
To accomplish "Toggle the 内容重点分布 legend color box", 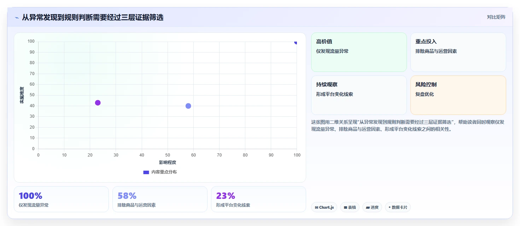I will click(146, 172).
